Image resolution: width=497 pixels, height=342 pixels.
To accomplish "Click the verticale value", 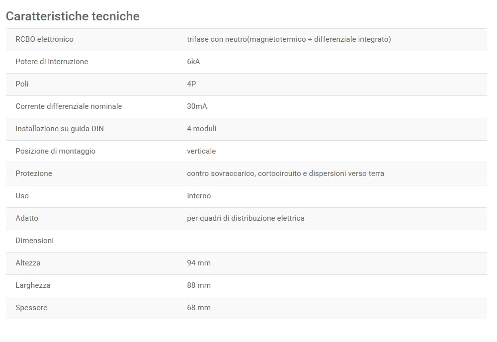I will (201, 151).
